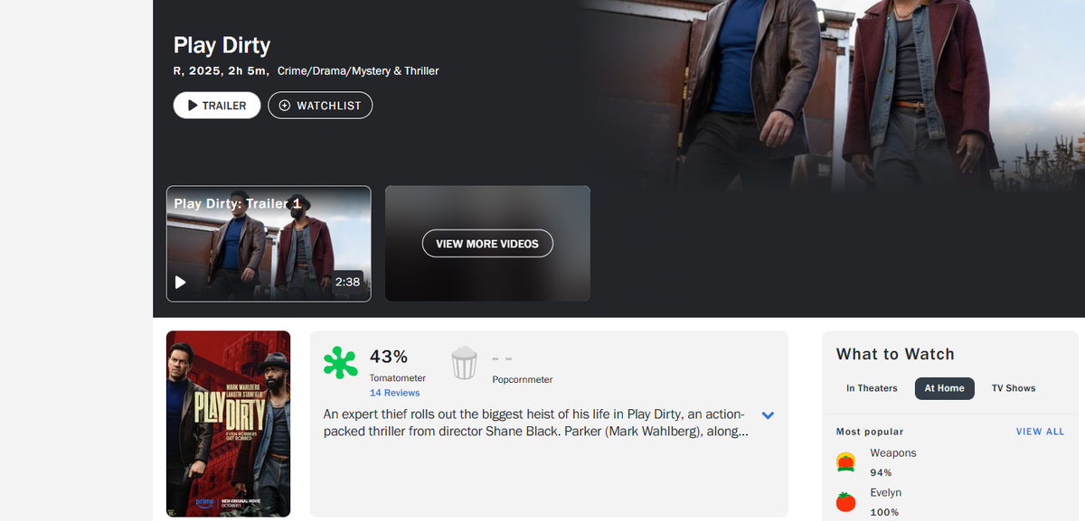Open the Play Dirty movie poster

(x=228, y=423)
